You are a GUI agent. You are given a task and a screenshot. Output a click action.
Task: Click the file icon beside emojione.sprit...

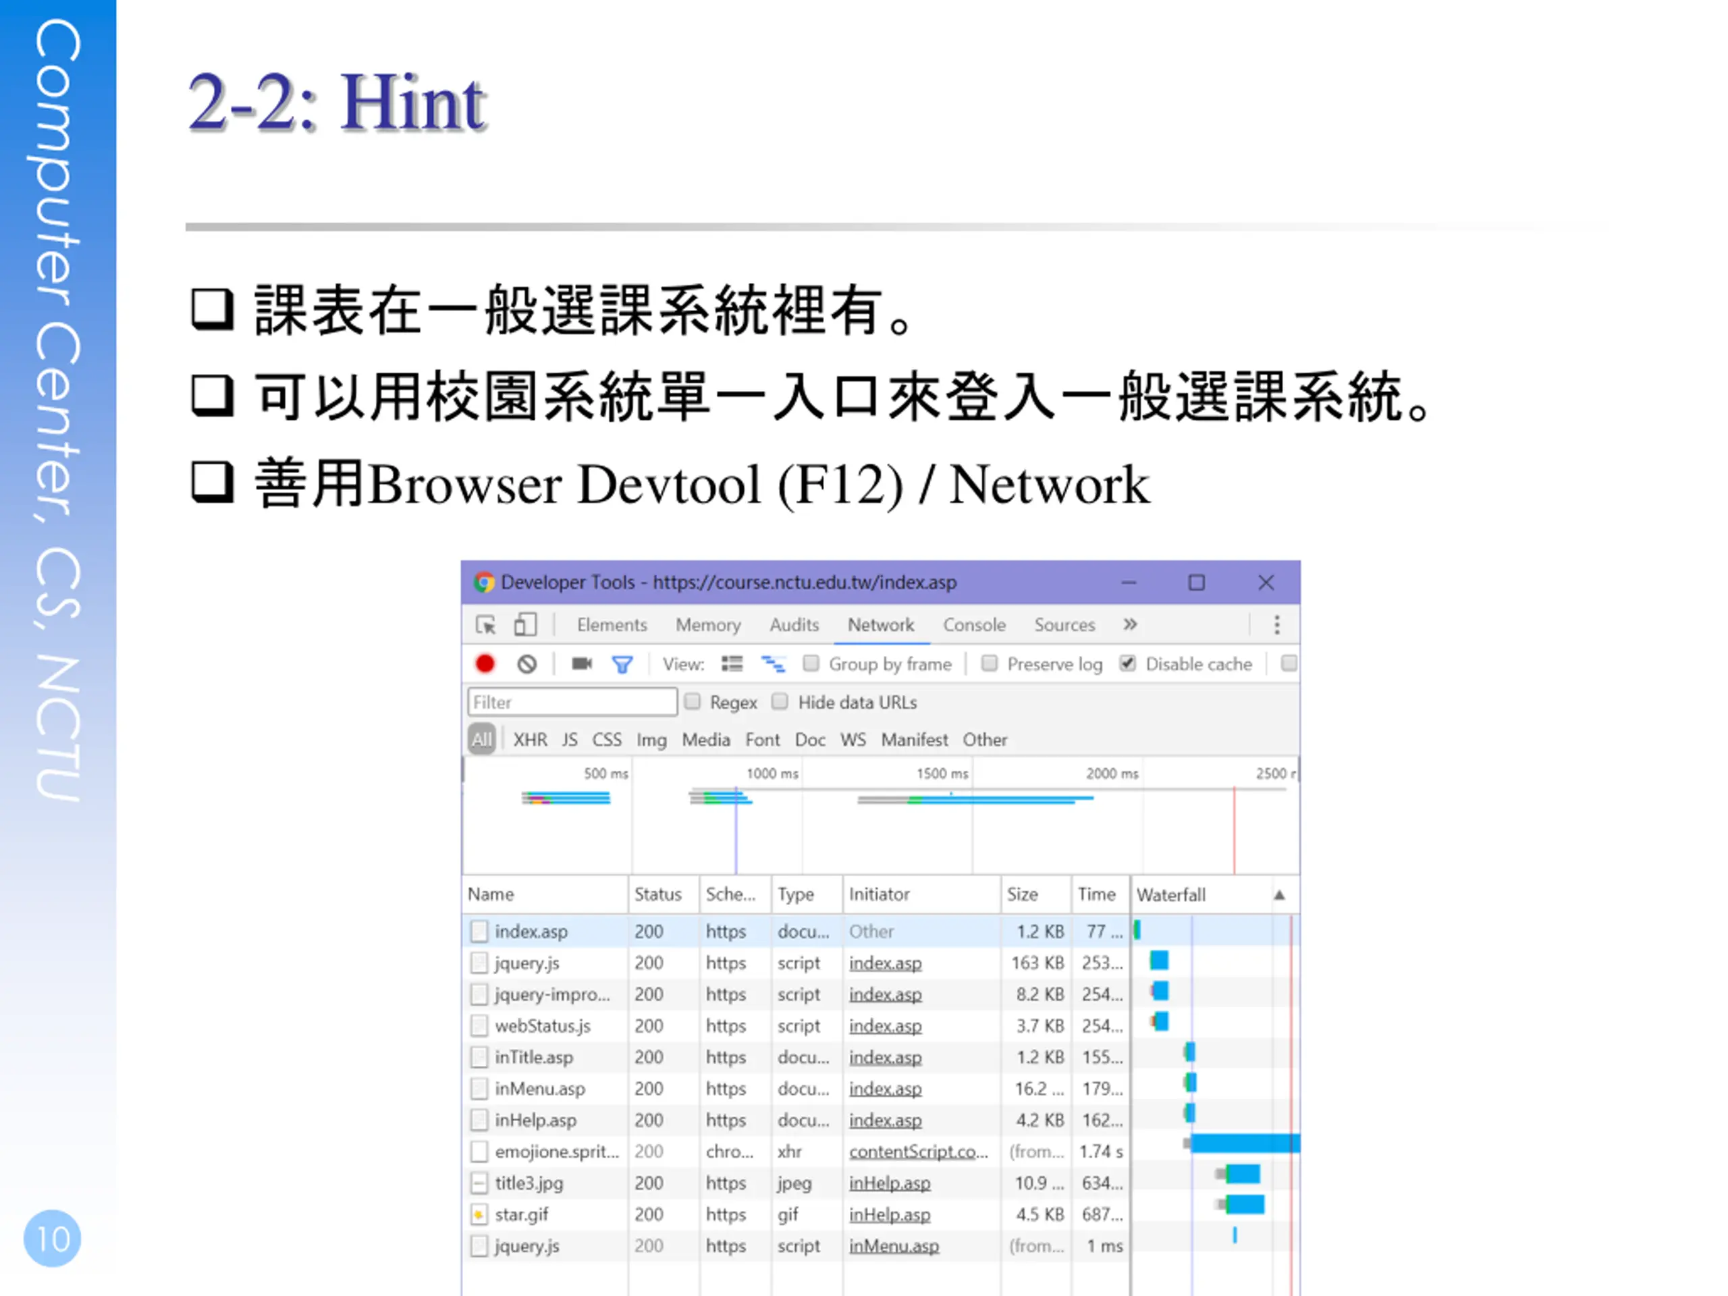[x=479, y=1152]
